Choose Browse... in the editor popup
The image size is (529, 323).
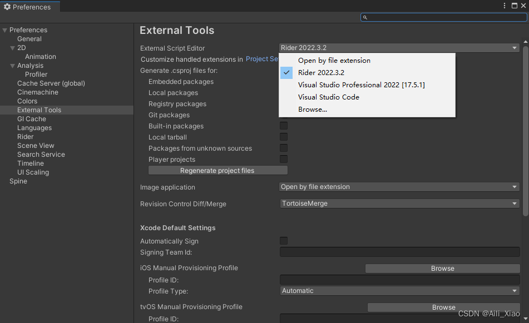[x=367, y=109]
